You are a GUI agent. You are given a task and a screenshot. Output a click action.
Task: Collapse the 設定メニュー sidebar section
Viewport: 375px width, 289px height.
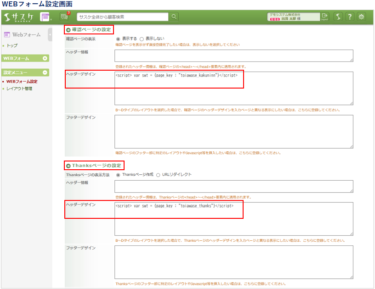pyautogui.click(x=45, y=72)
